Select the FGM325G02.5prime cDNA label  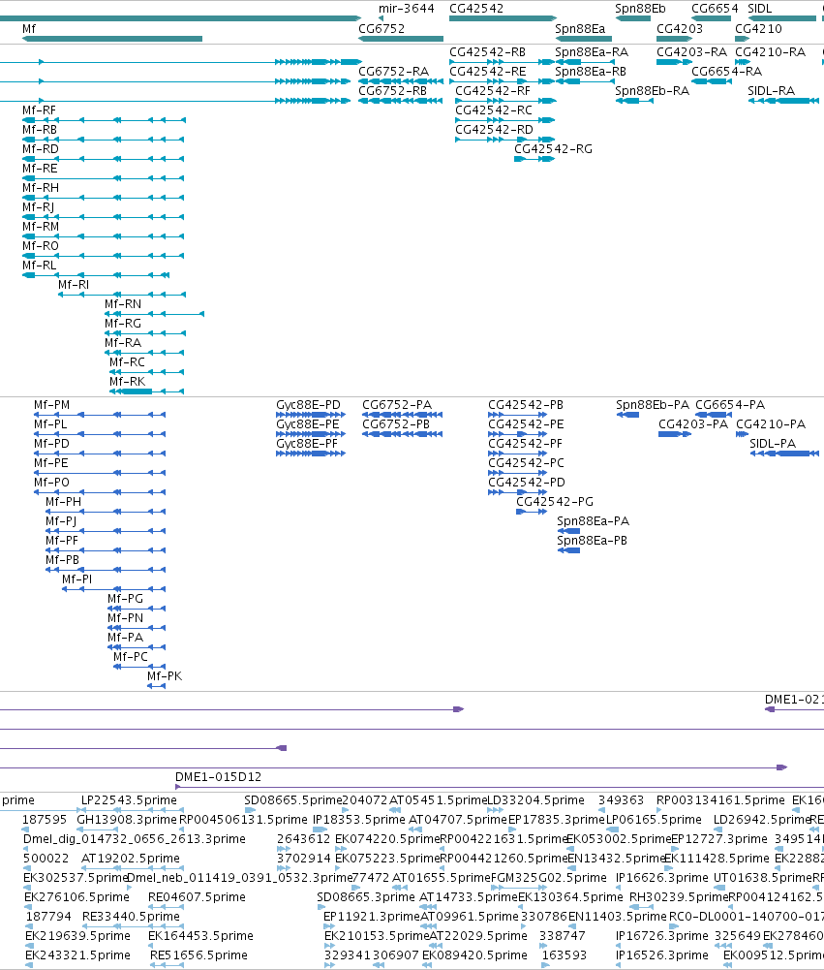coord(549,878)
